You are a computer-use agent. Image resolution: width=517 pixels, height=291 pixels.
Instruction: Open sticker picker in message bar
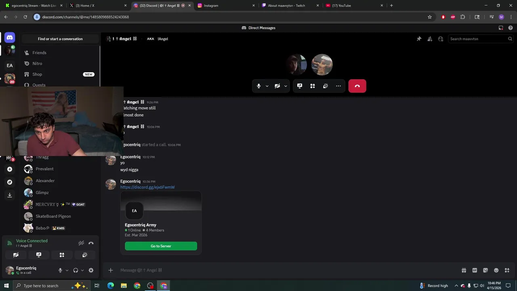(485, 270)
